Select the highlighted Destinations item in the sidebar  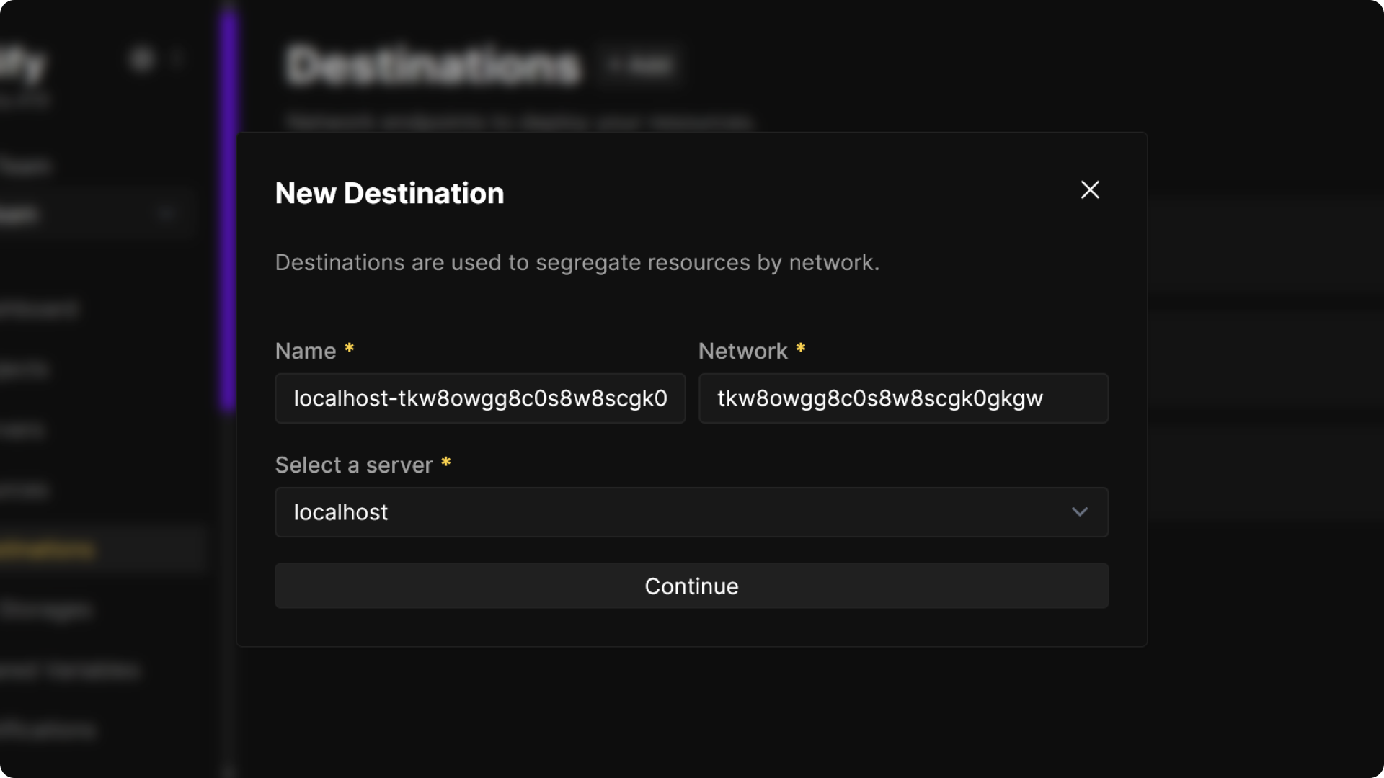pyautogui.click(x=47, y=549)
